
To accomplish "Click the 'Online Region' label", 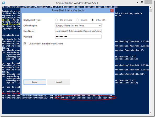I will click(x=30, y=26).
